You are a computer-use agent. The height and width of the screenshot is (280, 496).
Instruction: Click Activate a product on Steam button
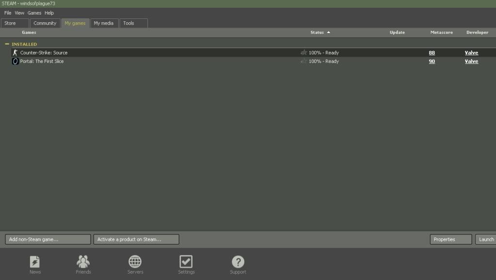coord(136,239)
